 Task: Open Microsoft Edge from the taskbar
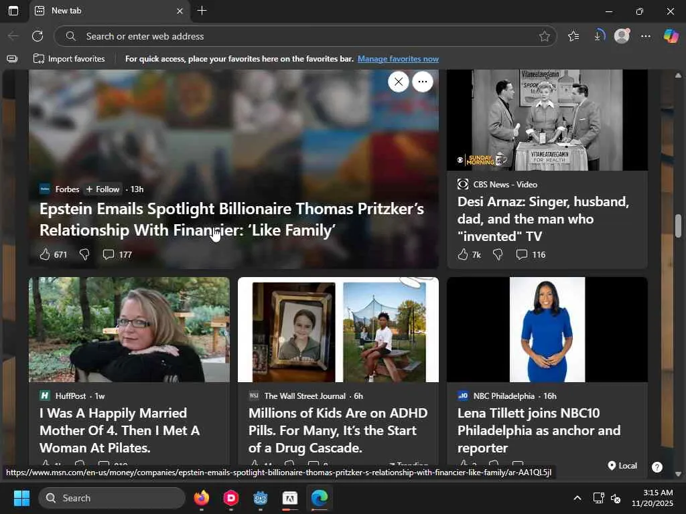pos(320,498)
